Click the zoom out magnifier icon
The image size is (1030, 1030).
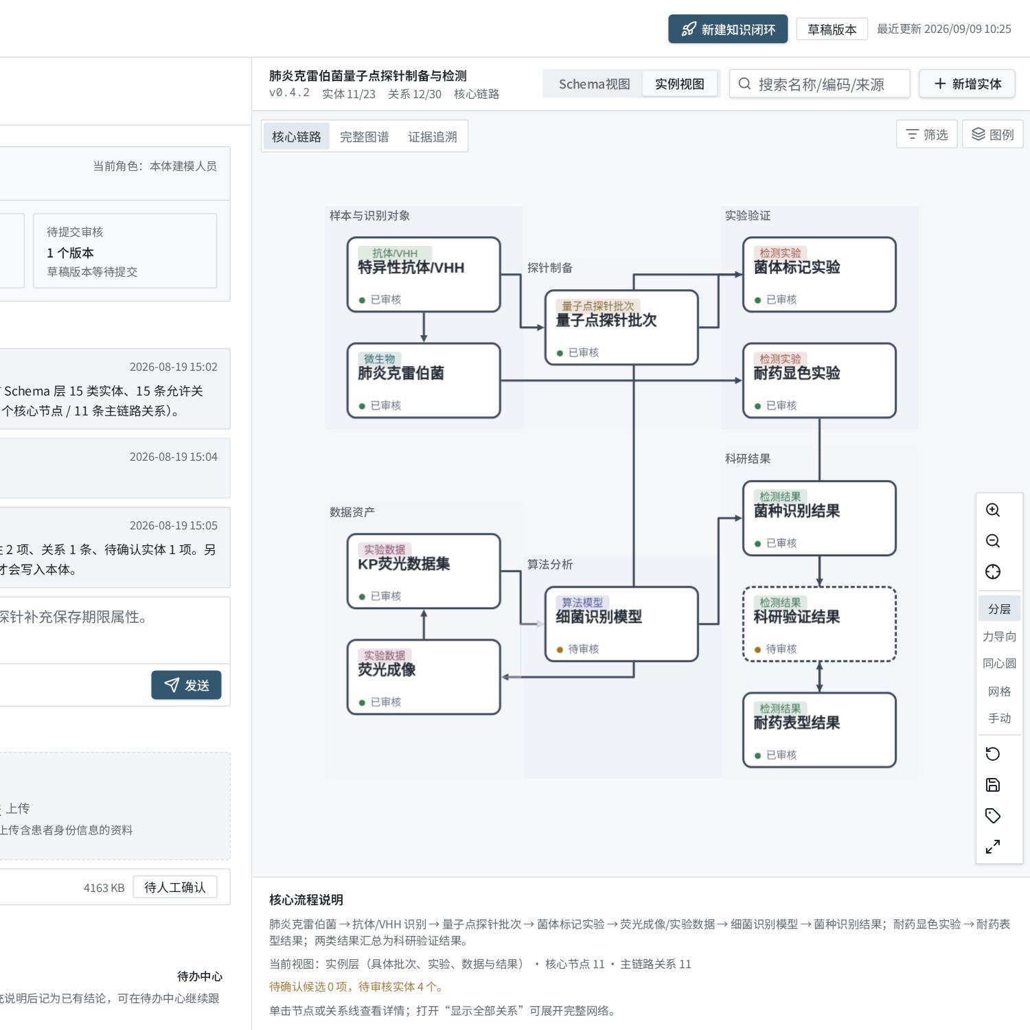993,541
